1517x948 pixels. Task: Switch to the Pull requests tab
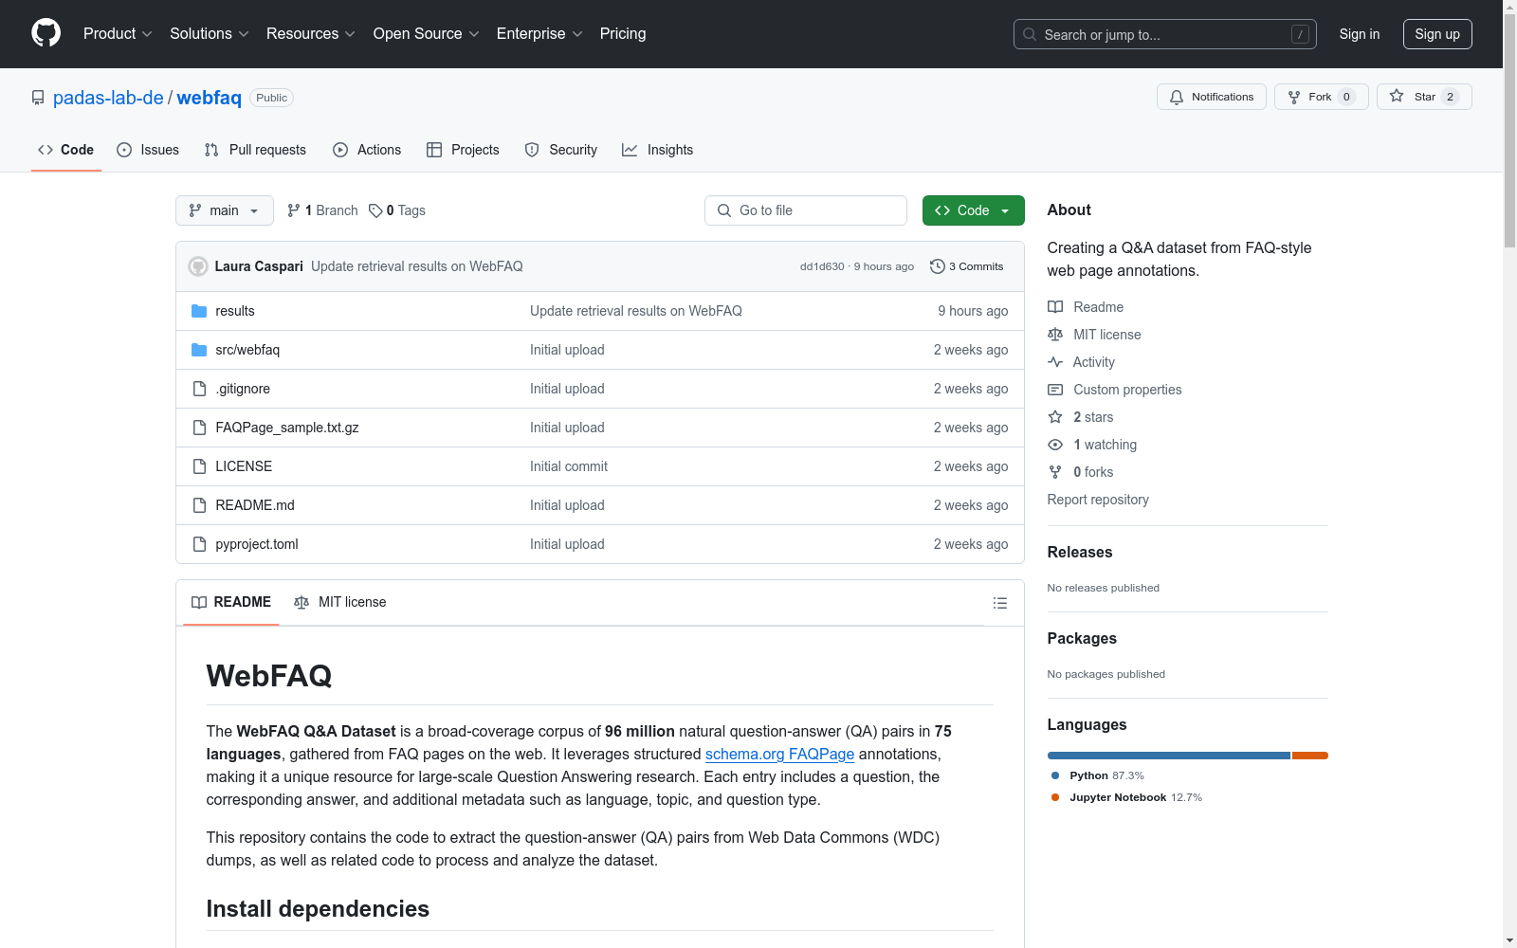[255, 150]
